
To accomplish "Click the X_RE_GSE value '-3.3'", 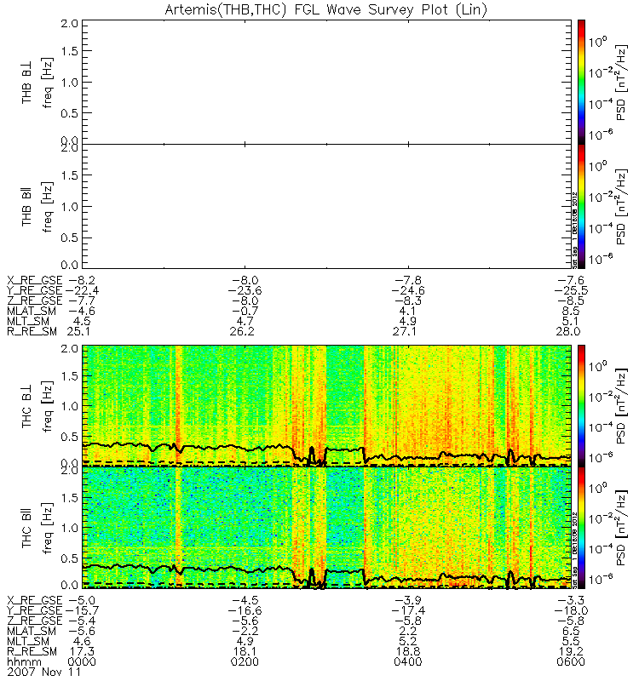I will pos(571,600).
